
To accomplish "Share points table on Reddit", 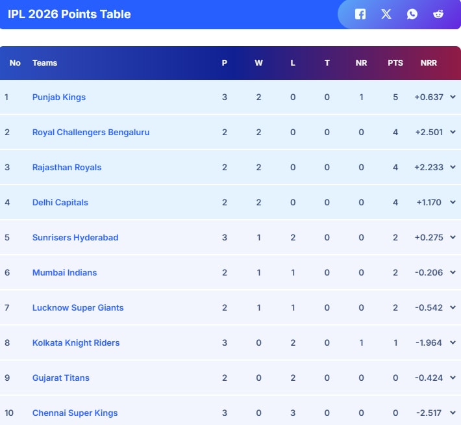I will tap(438, 14).
